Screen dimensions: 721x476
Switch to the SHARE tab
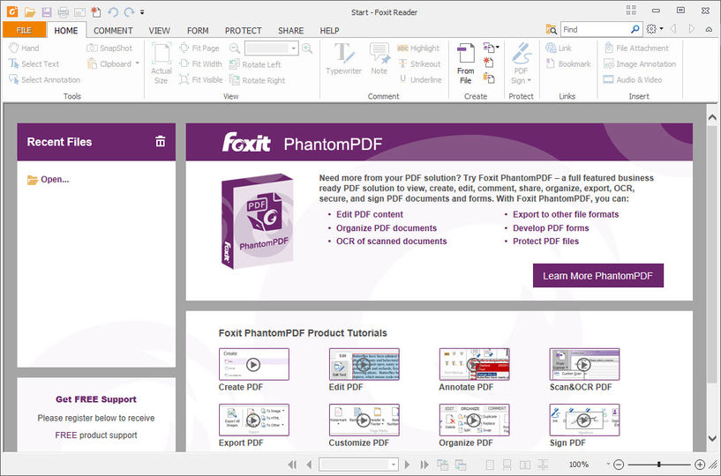click(x=290, y=30)
